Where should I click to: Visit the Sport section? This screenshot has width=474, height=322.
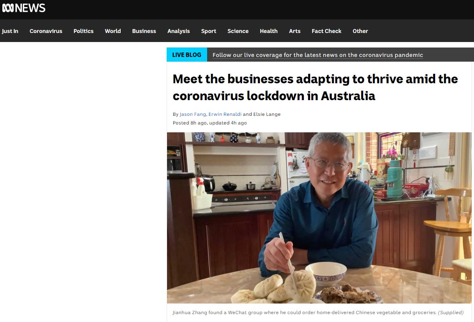209,31
